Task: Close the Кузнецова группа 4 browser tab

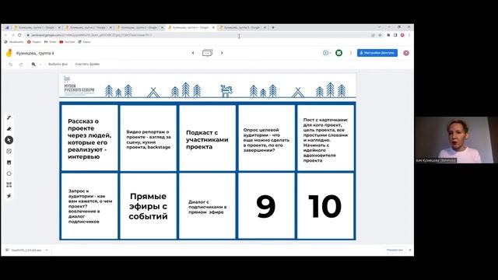Action: tap(213, 28)
